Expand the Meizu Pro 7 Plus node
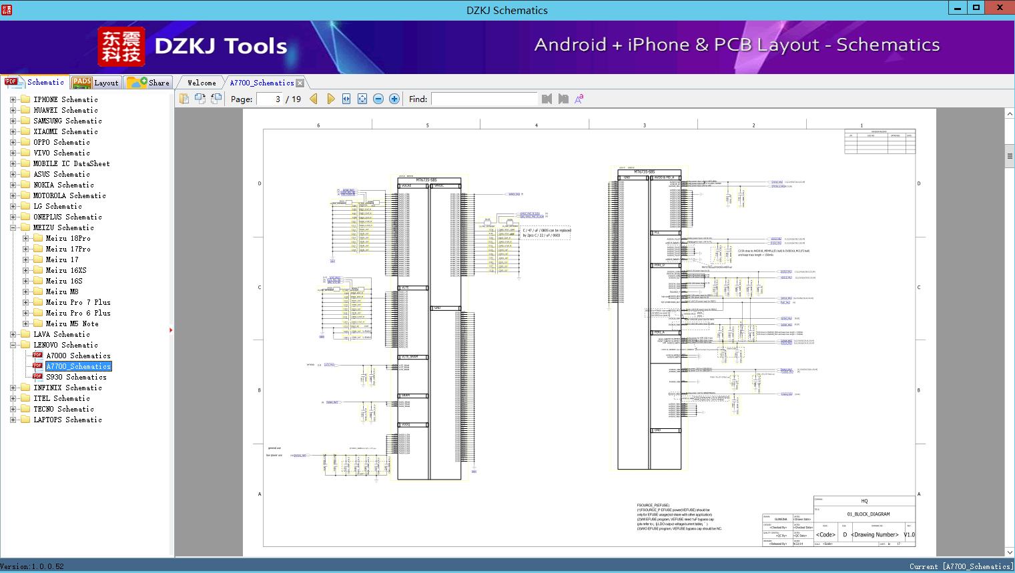Image resolution: width=1015 pixels, height=573 pixels. point(25,302)
